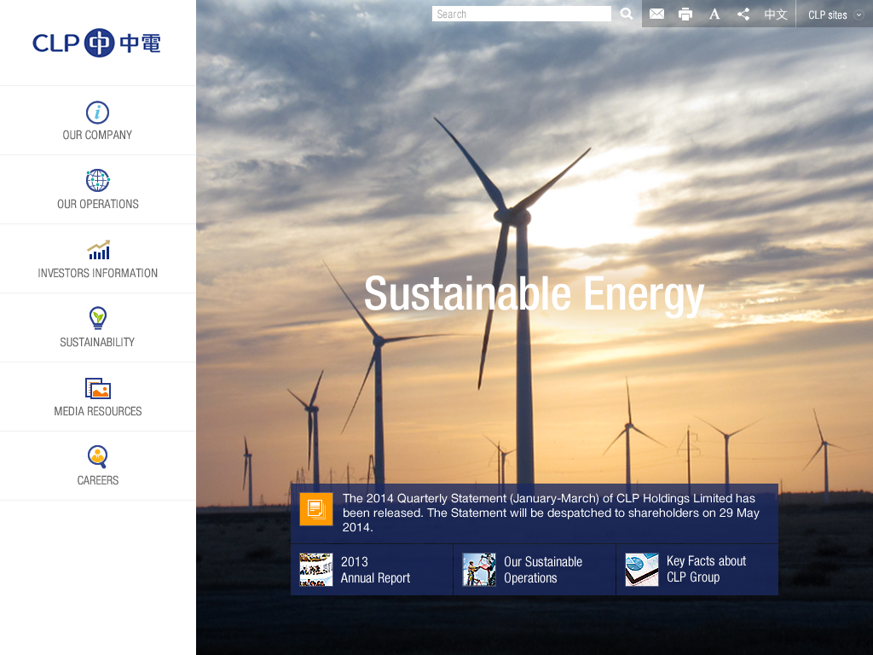Click the Careers magnifier person icon

[98, 457]
